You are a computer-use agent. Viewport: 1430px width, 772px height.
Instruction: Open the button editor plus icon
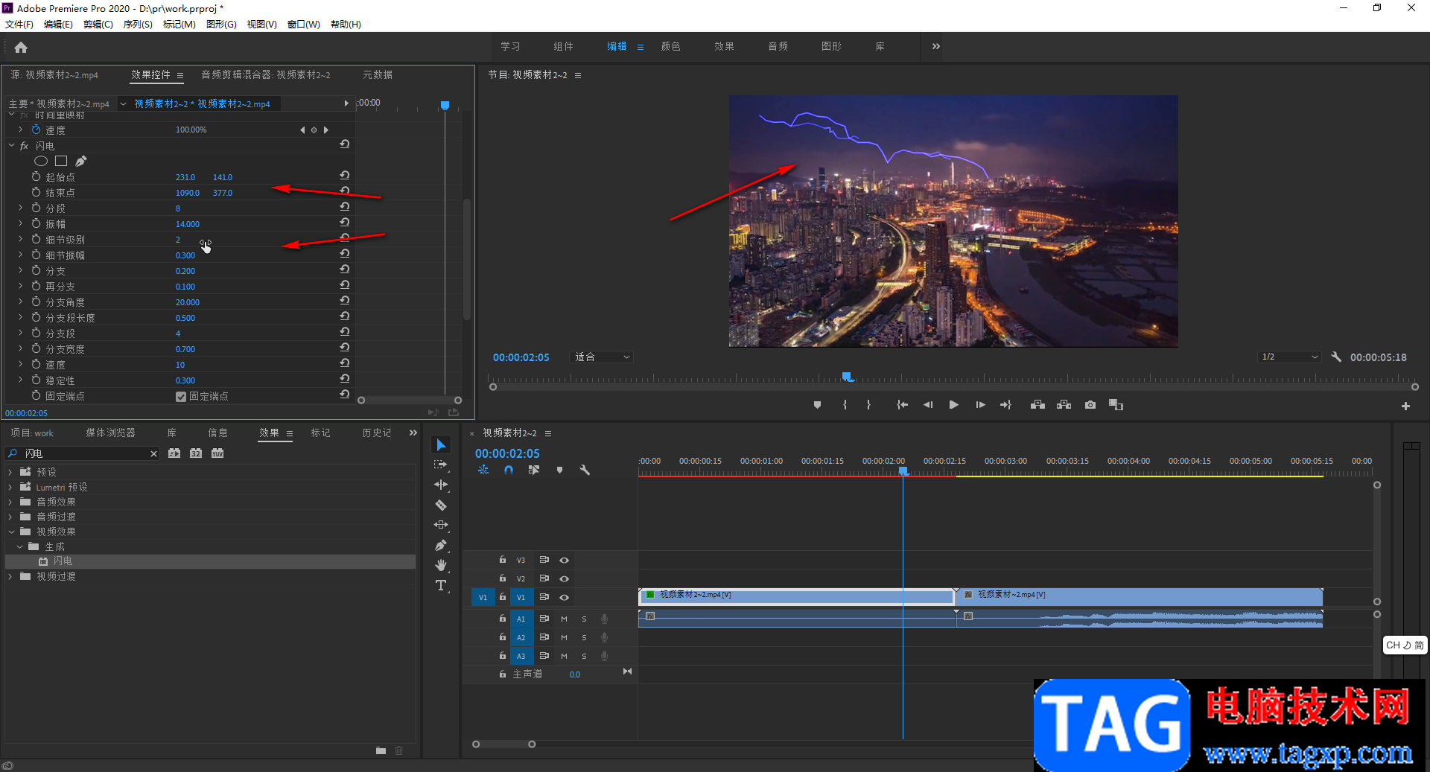(1405, 406)
